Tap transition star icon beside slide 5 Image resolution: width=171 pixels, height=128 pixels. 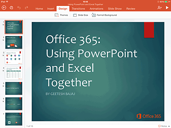pyautogui.click(x=3, y=86)
